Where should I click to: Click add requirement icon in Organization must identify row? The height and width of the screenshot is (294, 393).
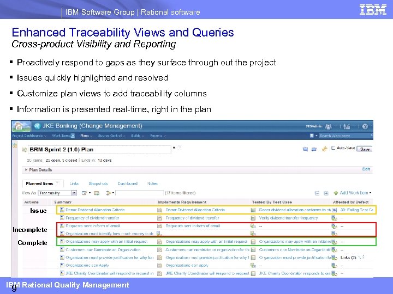[159, 234]
